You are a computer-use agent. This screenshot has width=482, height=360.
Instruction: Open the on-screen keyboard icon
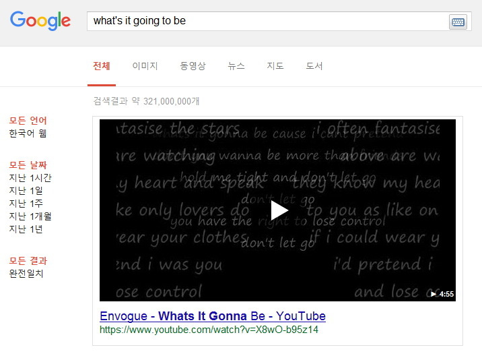458,22
